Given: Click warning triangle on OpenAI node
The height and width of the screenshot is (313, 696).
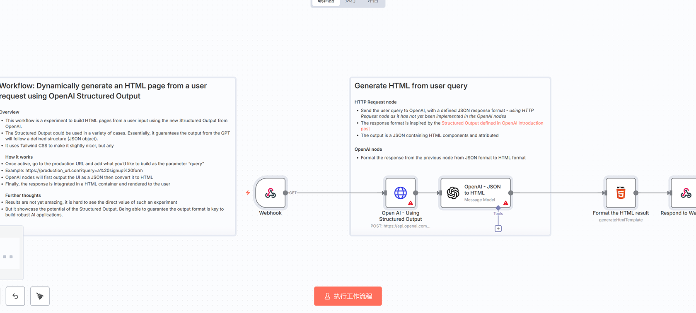Looking at the screenshot, I should tap(506, 203).
